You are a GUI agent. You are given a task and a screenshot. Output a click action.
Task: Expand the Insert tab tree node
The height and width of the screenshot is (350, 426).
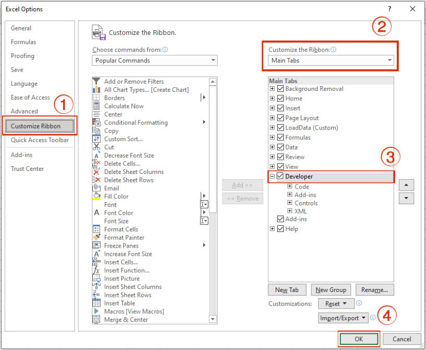pos(272,108)
